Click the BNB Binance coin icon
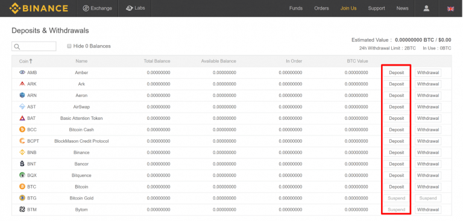The image size is (463, 221). tap(22, 152)
